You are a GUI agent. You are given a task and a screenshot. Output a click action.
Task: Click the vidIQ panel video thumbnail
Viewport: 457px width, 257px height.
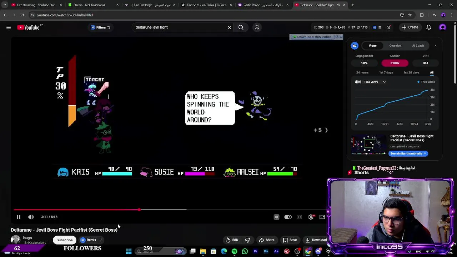[369, 144]
